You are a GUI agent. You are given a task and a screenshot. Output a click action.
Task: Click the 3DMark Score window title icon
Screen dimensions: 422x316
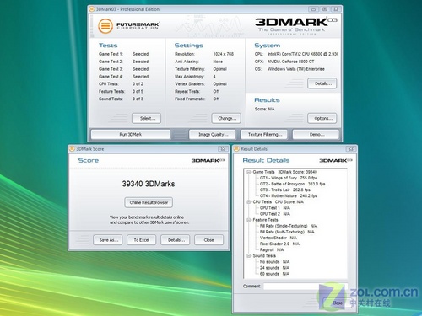pos(72,149)
